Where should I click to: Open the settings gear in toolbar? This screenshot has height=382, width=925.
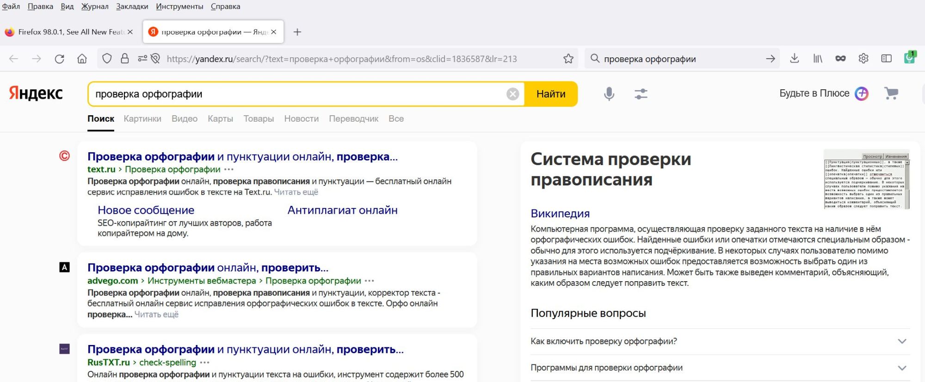(x=863, y=59)
